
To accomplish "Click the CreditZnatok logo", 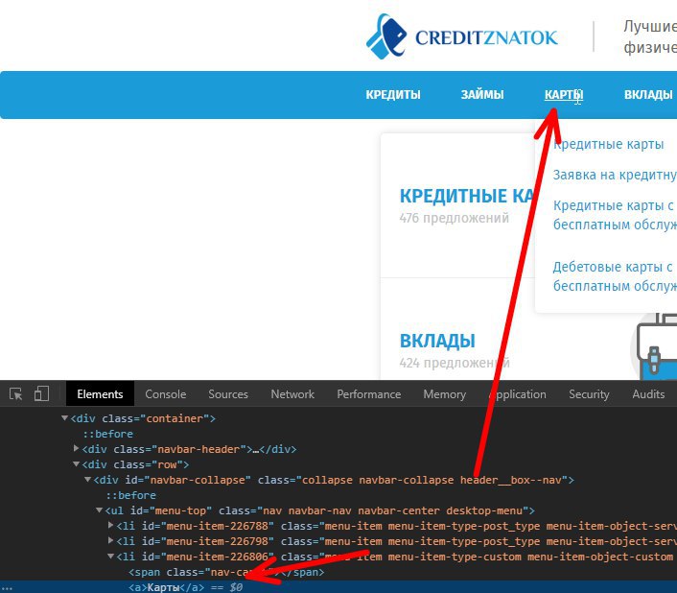I will pyautogui.click(x=461, y=36).
